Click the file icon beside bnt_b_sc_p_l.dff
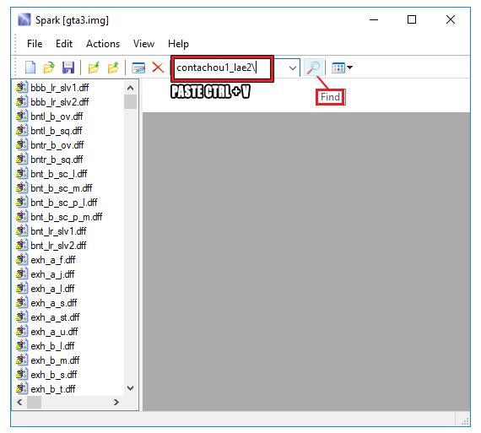This screenshot has width=481, height=433. point(22,203)
